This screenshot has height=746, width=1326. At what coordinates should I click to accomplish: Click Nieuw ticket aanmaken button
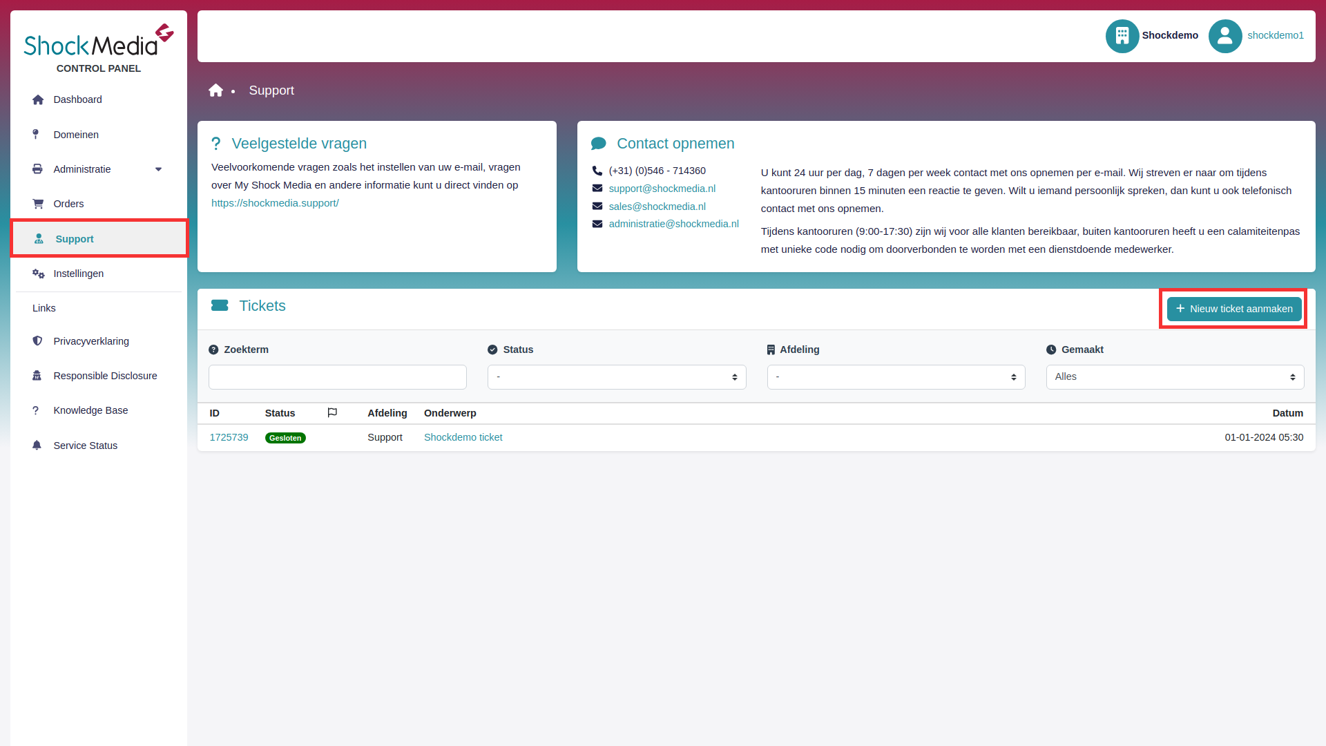pos(1234,308)
